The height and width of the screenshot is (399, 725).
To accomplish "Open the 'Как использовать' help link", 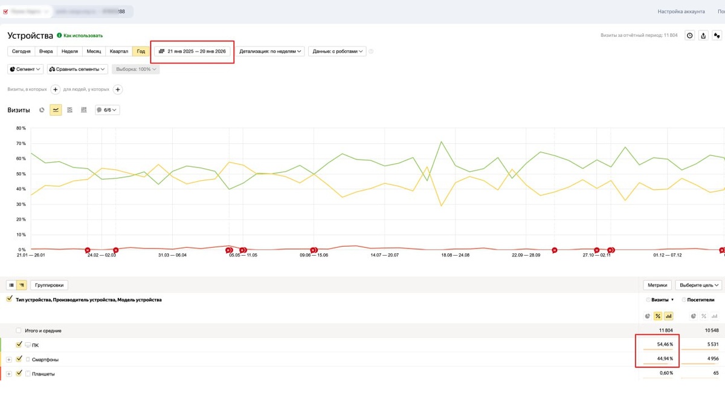I will coord(83,36).
